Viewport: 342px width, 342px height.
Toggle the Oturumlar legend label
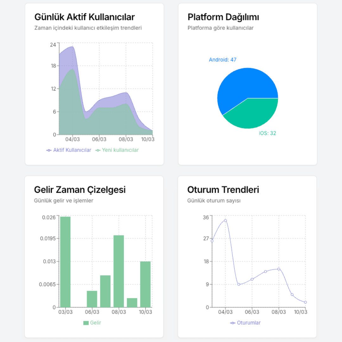[x=249, y=323]
